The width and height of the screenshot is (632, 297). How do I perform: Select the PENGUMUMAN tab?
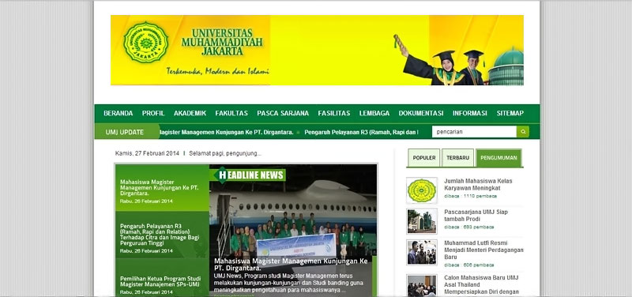[498, 158]
